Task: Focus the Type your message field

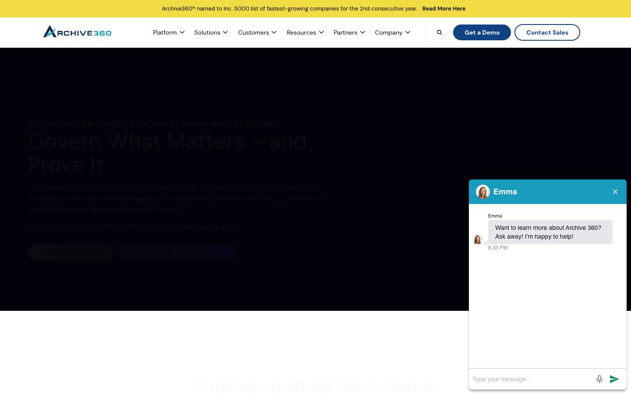Action: pos(531,379)
